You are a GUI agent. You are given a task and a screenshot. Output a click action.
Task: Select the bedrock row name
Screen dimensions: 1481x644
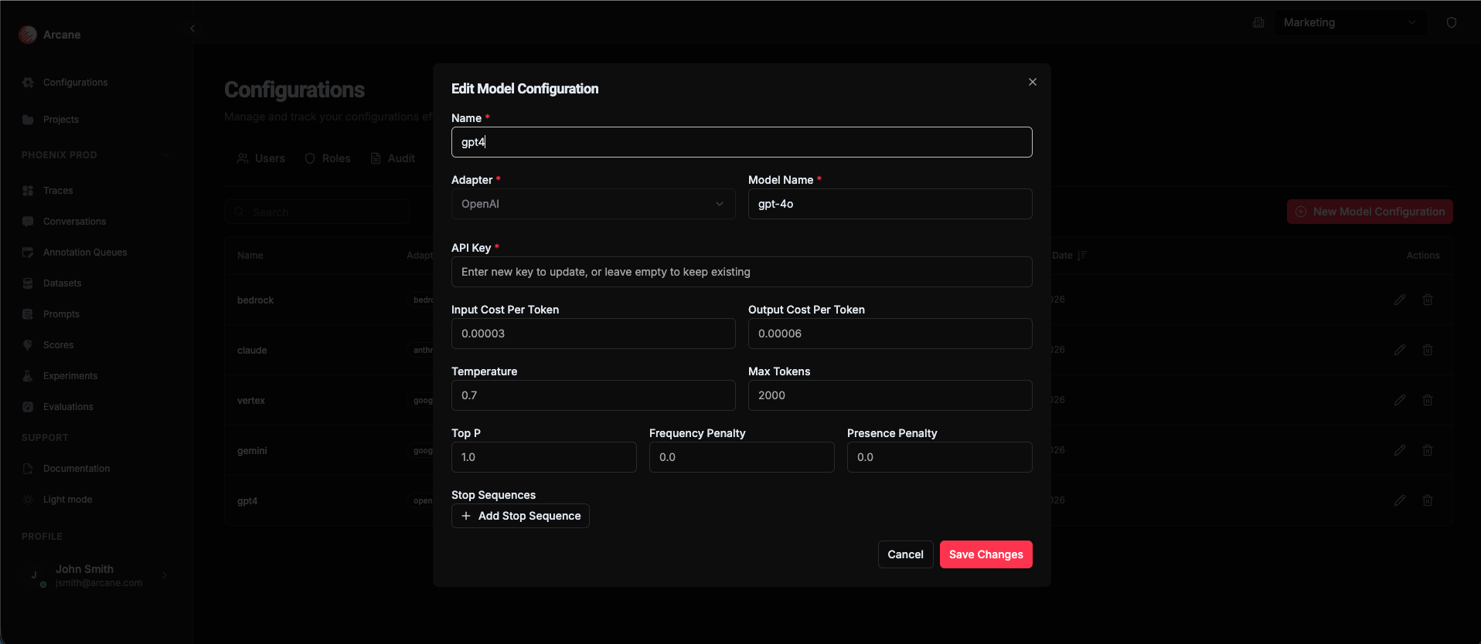(255, 300)
